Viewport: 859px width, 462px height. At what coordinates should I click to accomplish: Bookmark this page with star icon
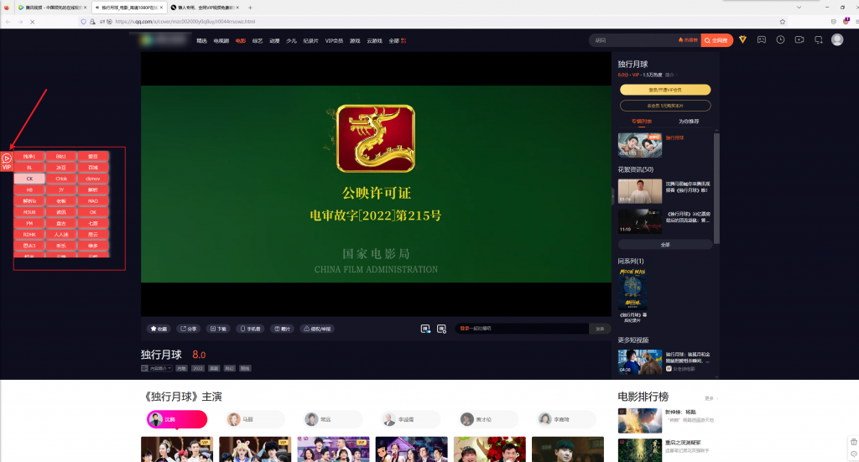point(783,21)
